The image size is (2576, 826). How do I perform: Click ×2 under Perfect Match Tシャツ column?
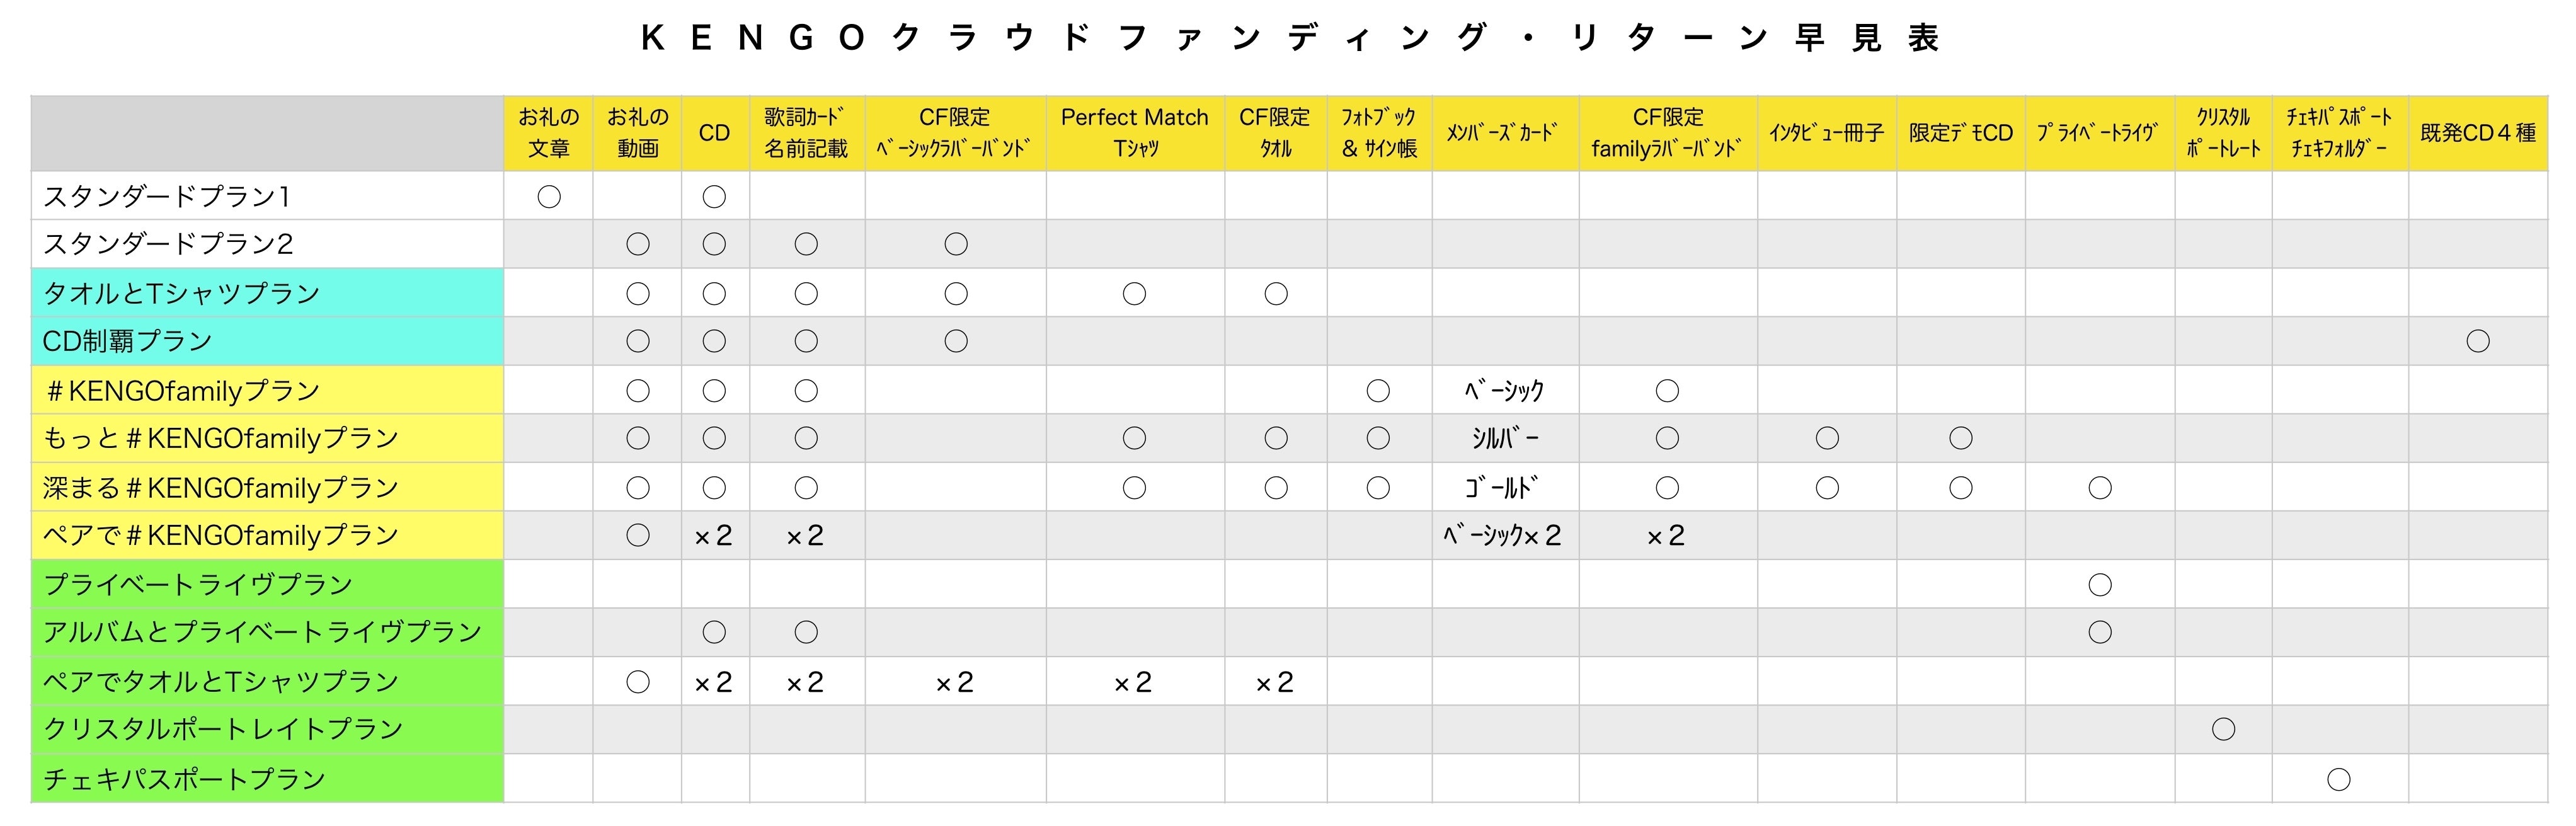click(x=1134, y=682)
